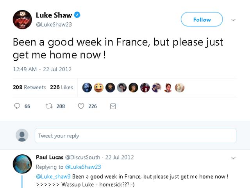
Task: Click Paul Lucas's fish avatar
Action: 22,163
